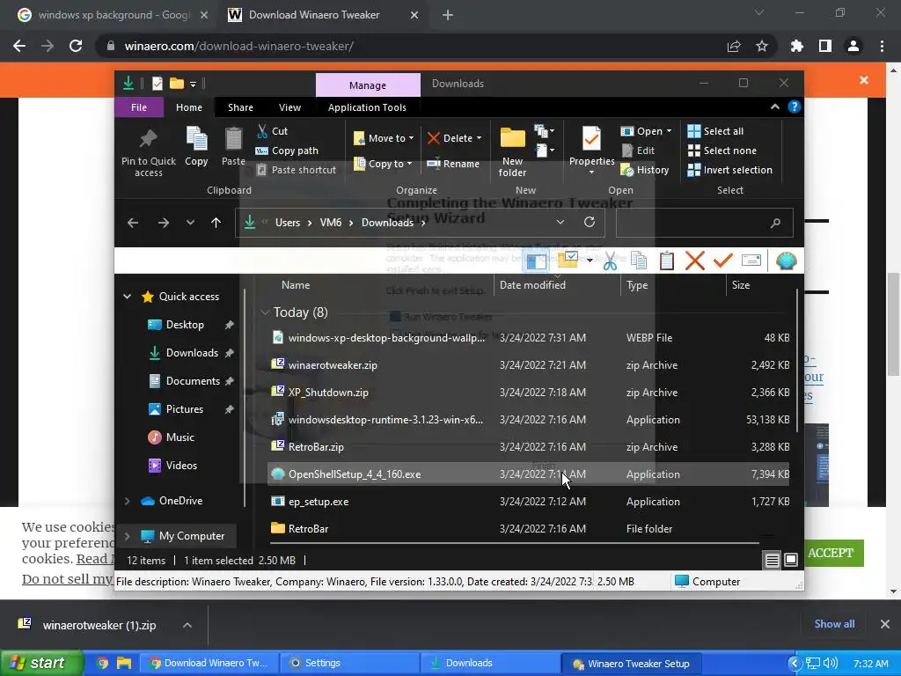Cut the selected item from the ribbon

coord(273,131)
